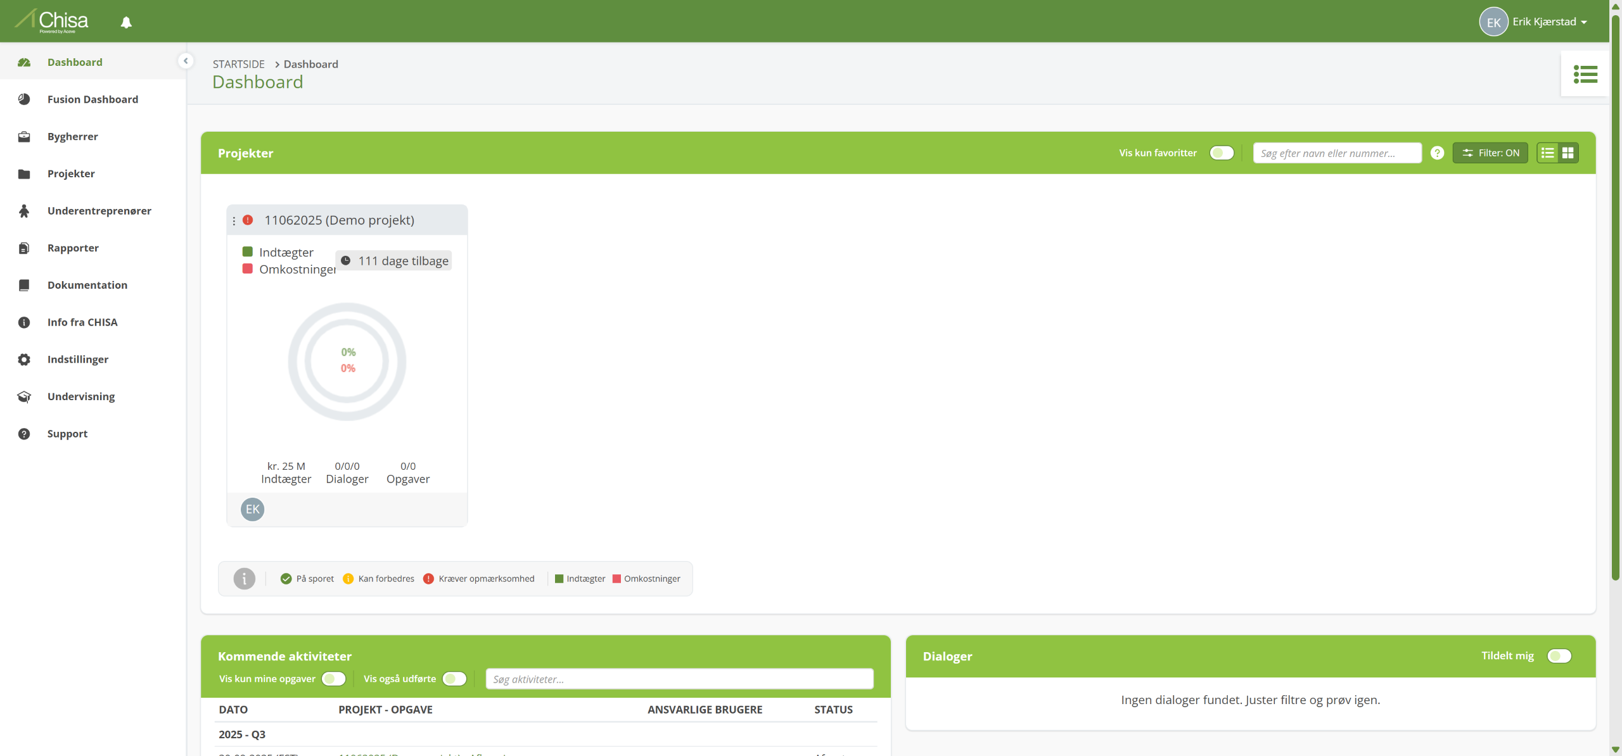Click the red alert icon on Demo projekt
The height and width of the screenshot is (756, 1622).
(248, 220)
